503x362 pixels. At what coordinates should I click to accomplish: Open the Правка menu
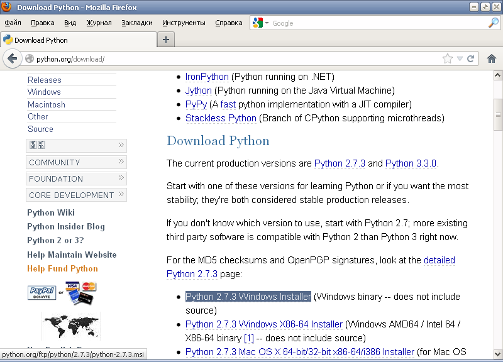pyautogui.click(x=43, y=23)
